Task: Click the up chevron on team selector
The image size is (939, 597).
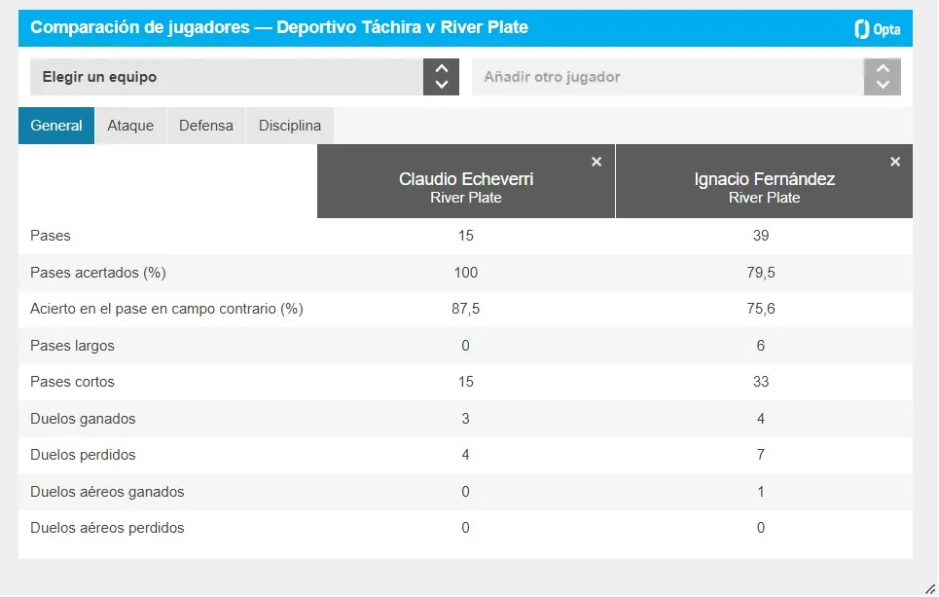Action: [441, 69]
